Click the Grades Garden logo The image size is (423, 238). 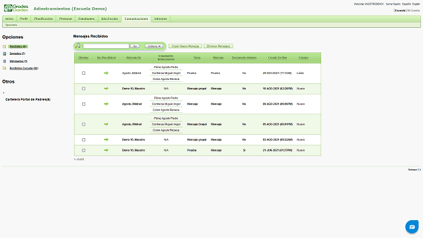coord(16,8)
